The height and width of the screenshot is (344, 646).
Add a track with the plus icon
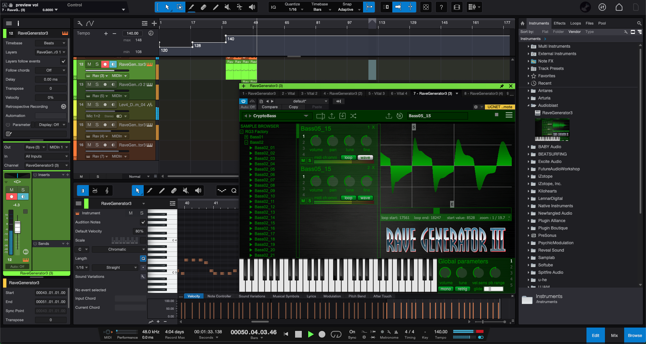click(x=154, y=23)
